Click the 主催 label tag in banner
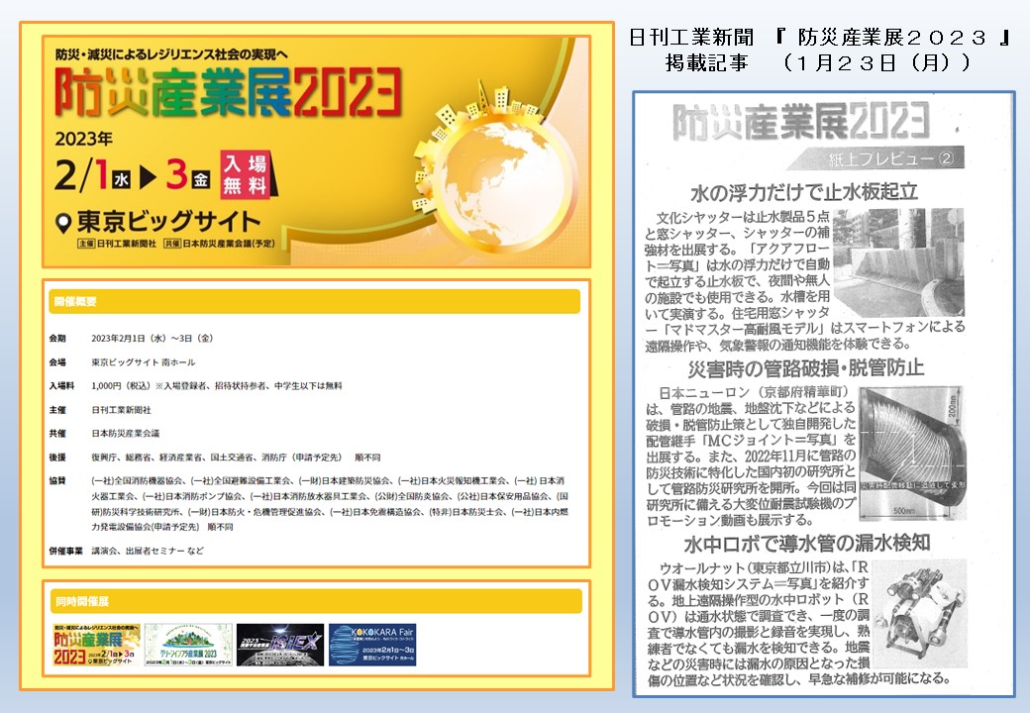 tap(86, 243)
